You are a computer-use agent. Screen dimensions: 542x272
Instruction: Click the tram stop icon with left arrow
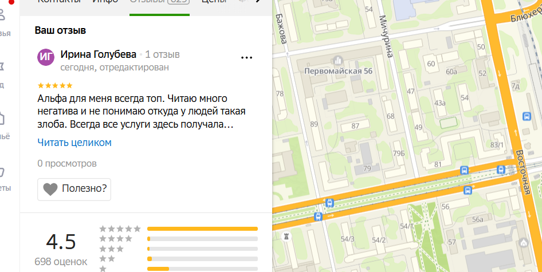tap(329, 203)
